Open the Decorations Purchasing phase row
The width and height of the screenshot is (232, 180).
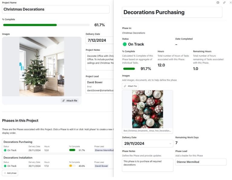click(x=18, y=142)
